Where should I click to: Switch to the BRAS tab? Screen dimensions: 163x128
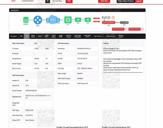click(40, 36)
